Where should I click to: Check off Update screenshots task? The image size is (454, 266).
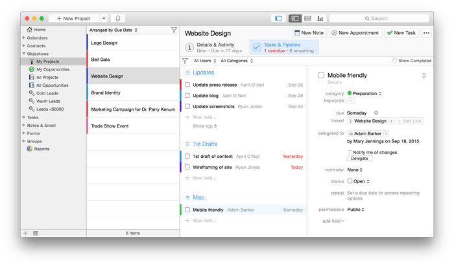(187, 106)
